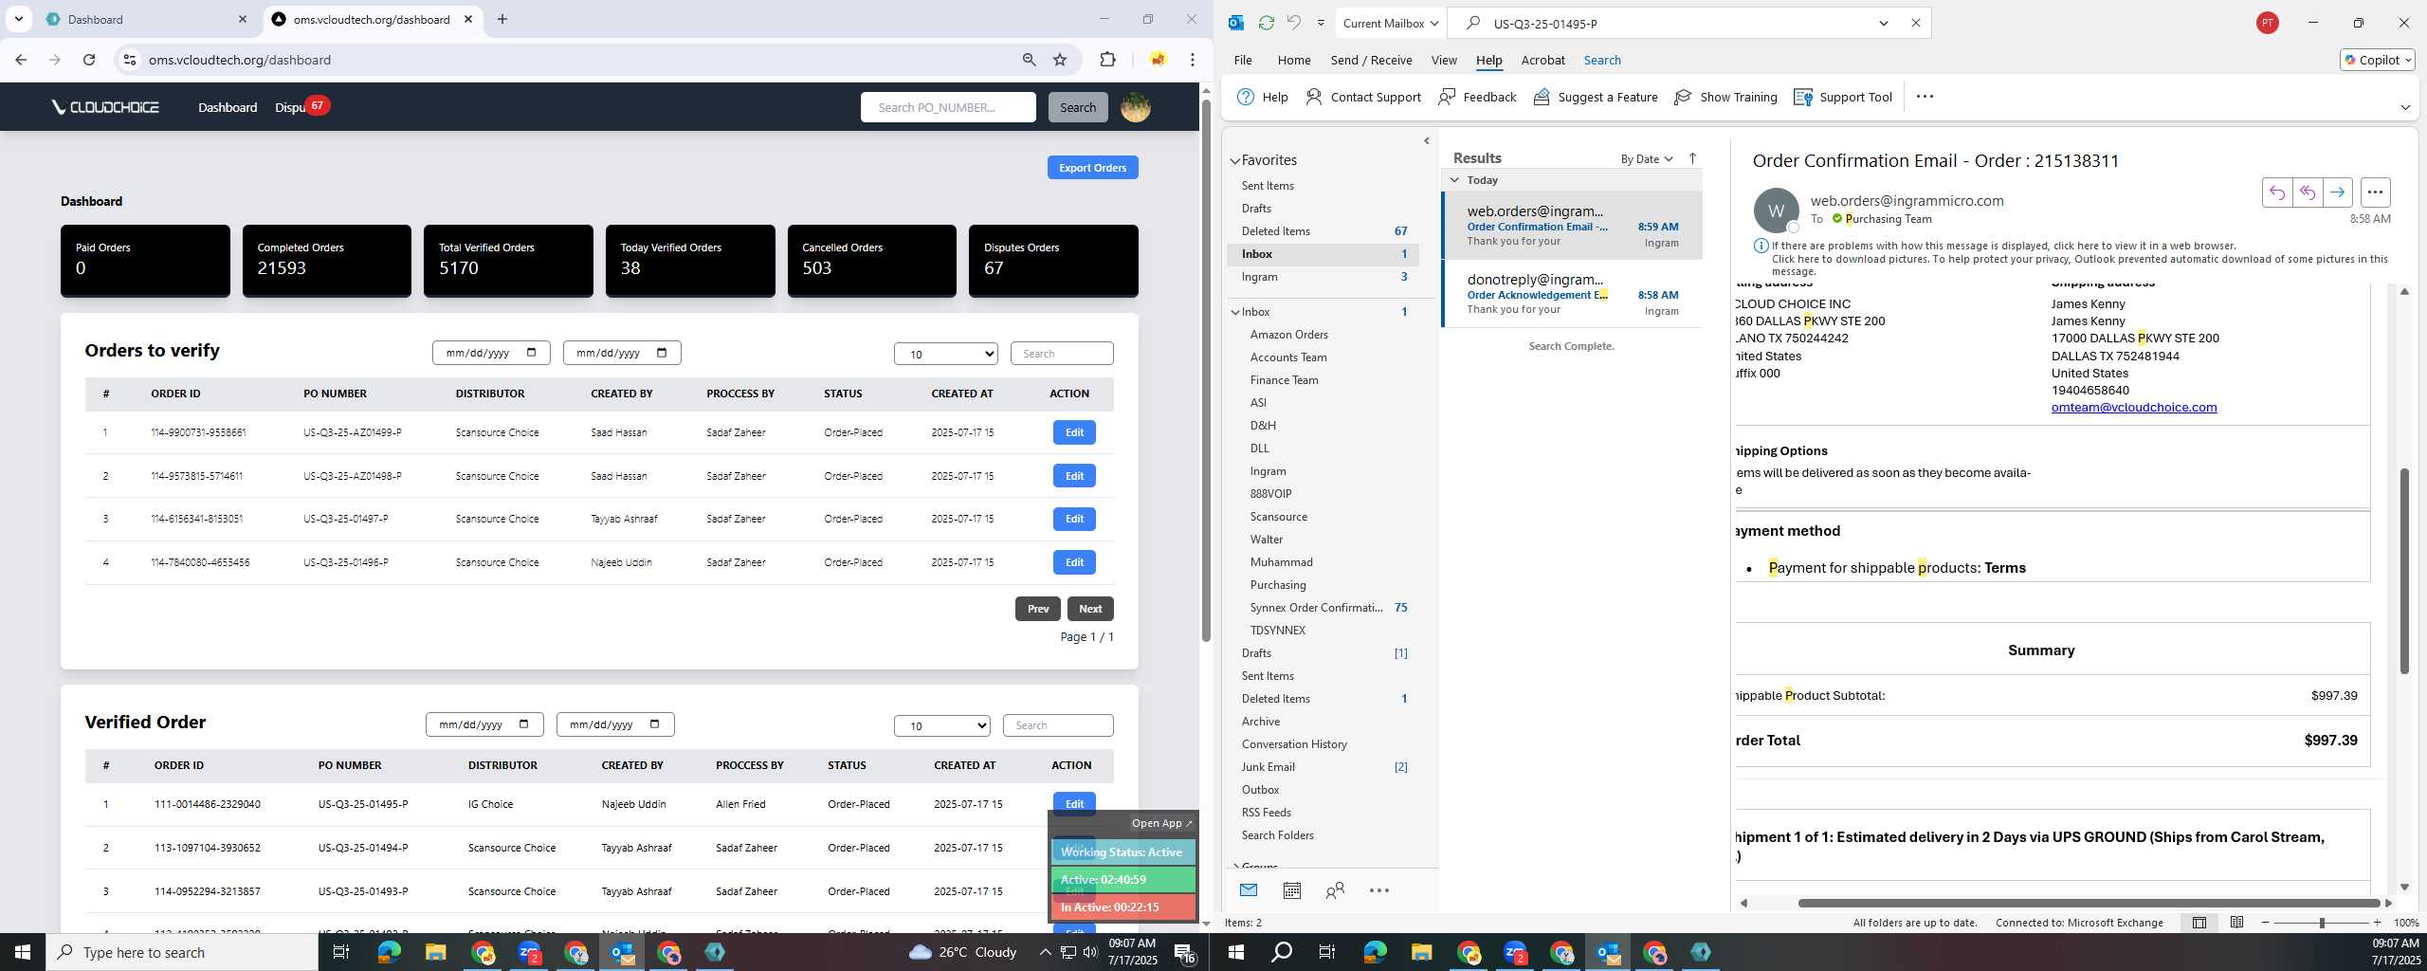Toggle sort direction arrow in Results

[1692, 158]
